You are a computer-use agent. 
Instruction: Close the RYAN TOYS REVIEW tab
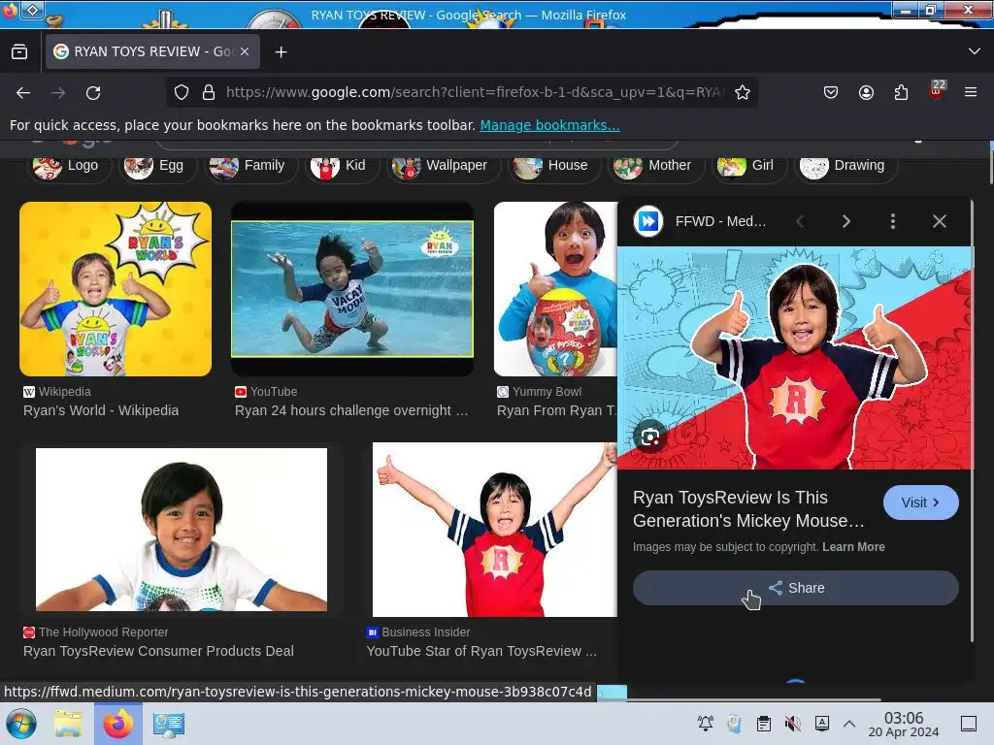pos(245,52)
